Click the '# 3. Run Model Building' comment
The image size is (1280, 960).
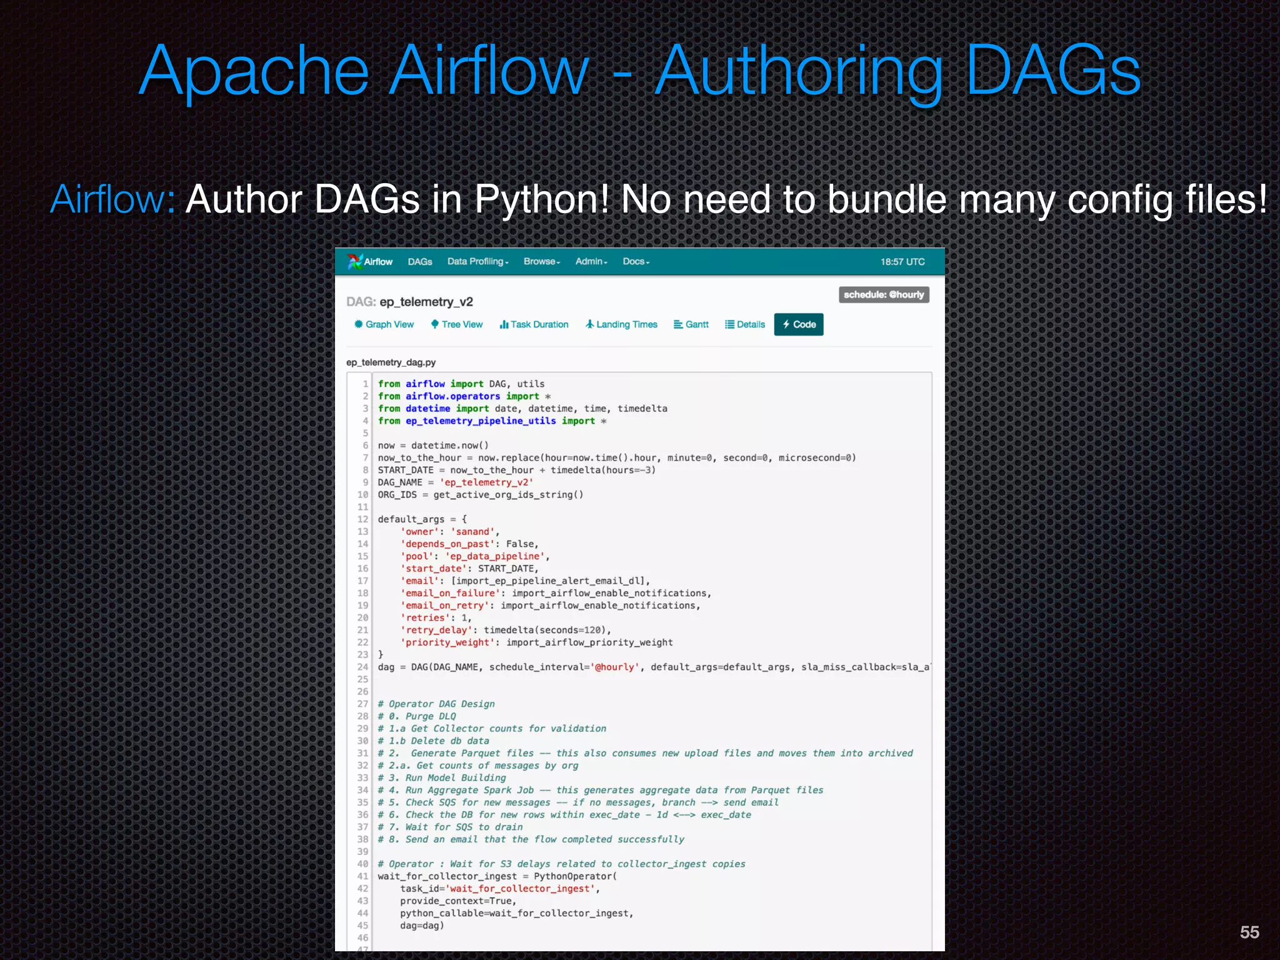point(442,777)
